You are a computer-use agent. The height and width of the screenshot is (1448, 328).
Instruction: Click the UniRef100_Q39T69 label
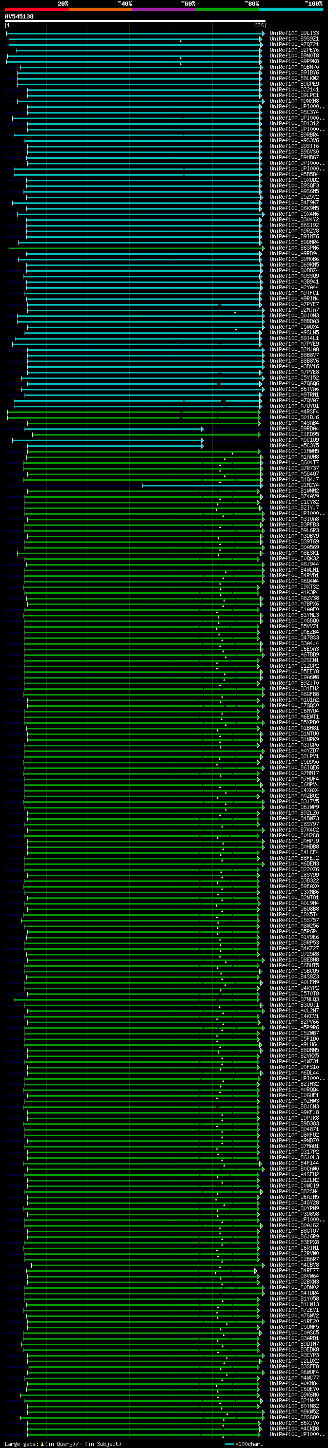(294, 541)
